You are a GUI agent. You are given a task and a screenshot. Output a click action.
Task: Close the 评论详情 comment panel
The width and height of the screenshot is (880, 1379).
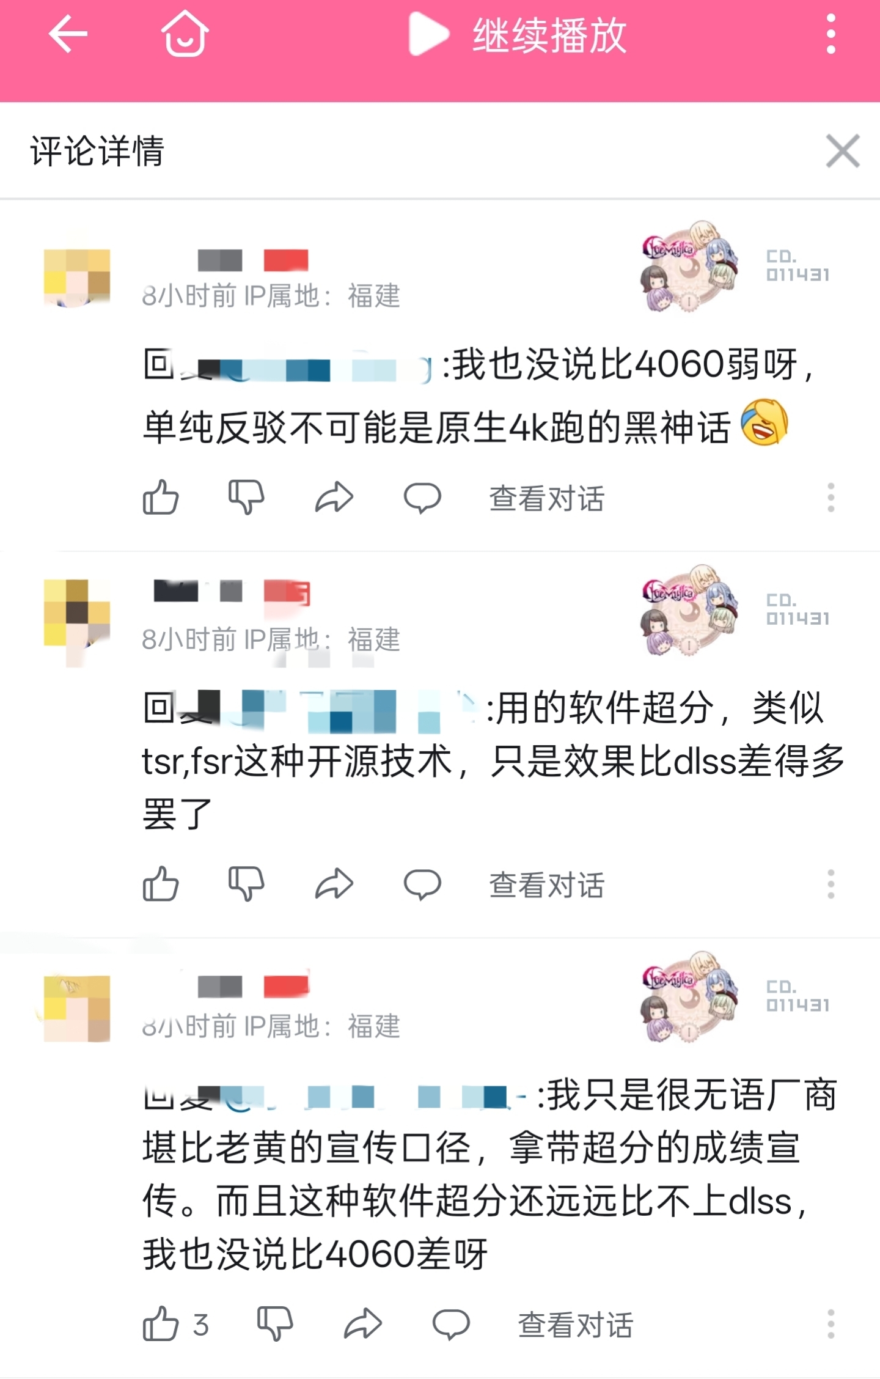point(843,150)
